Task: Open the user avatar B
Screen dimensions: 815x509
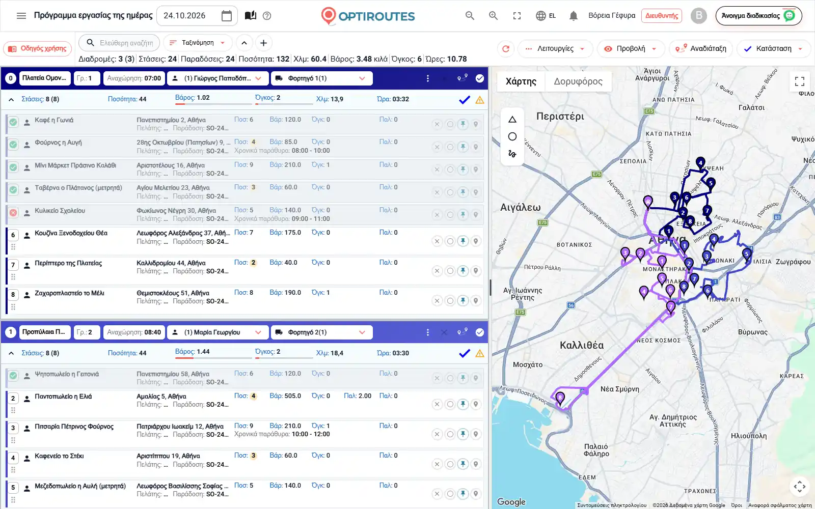Action: (699, 16)
